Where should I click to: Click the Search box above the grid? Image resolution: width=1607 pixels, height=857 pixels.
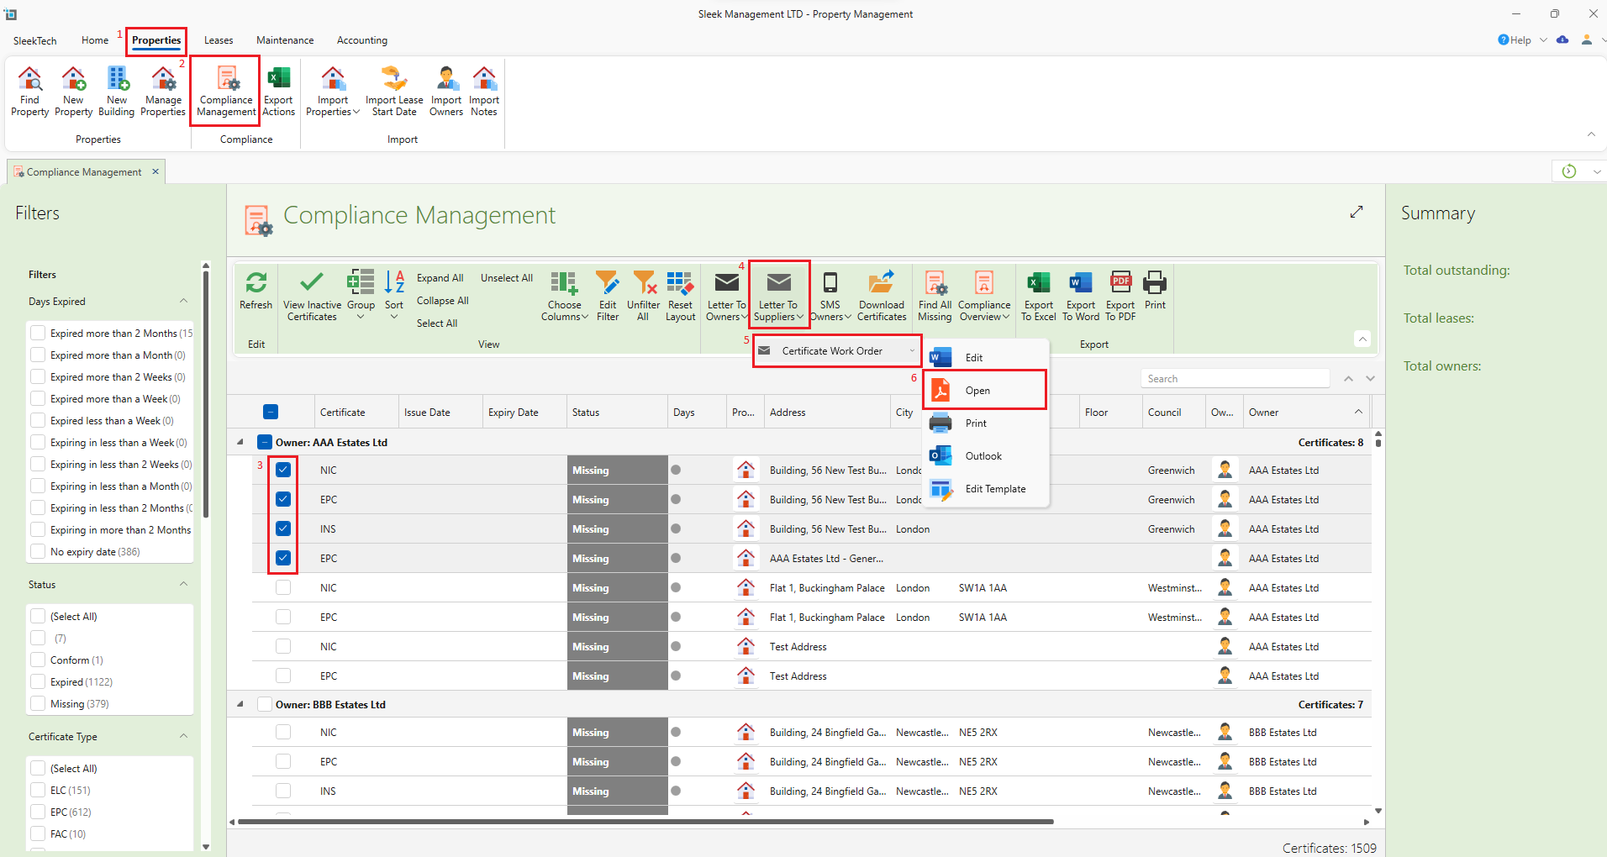(1234, 379)
